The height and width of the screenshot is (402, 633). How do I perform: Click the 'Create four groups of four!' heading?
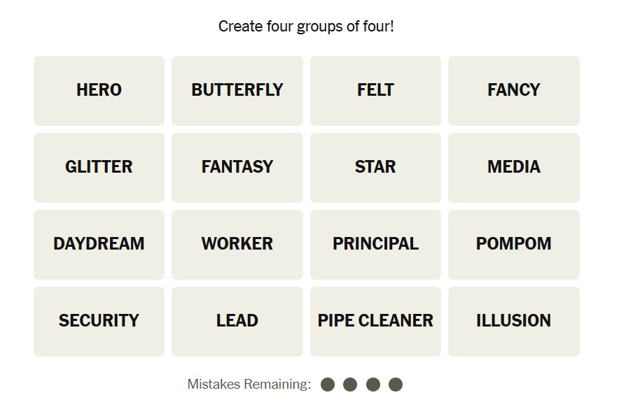coord(306,27)
